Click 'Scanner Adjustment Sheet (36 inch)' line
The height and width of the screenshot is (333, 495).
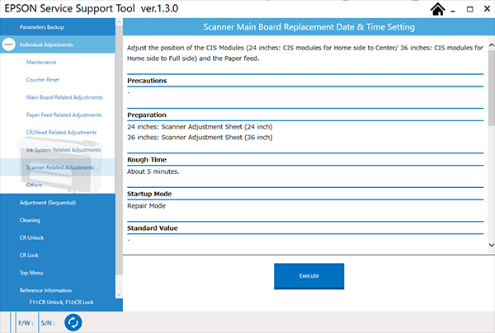click(200, 138)
